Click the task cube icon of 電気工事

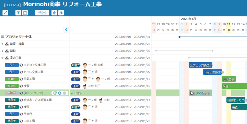click(21, 79)
